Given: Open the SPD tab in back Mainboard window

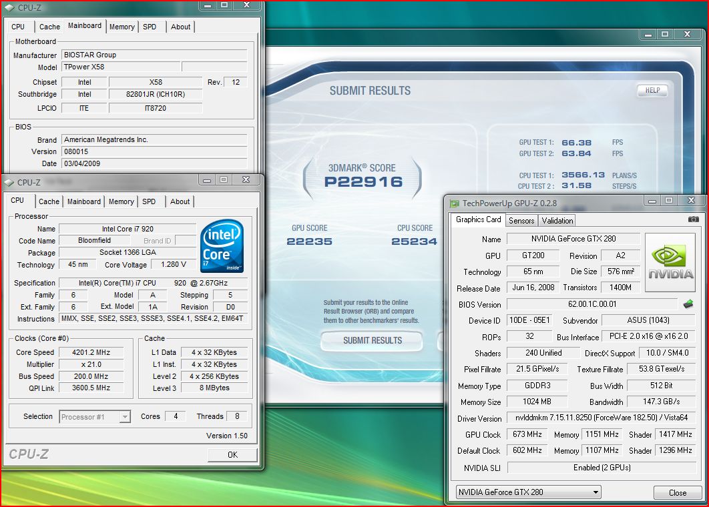Looking at the screenshot, I should click(150, 27).
